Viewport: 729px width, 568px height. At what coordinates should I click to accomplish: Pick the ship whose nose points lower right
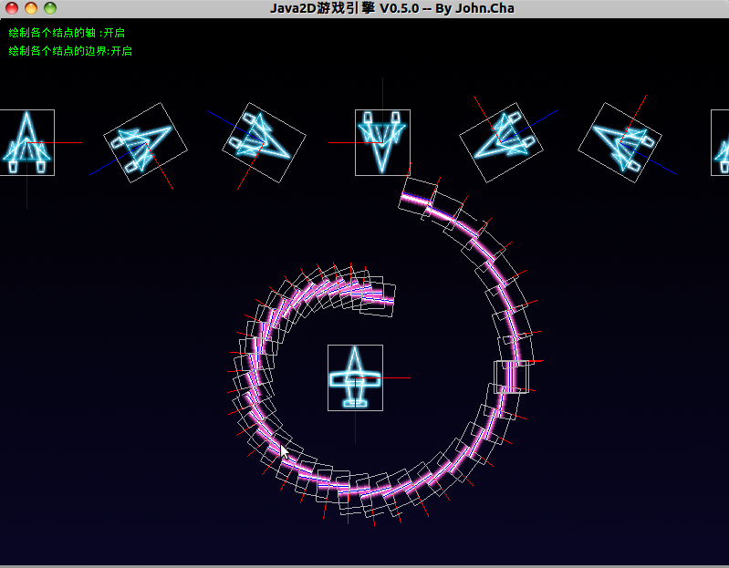point(264,142)
